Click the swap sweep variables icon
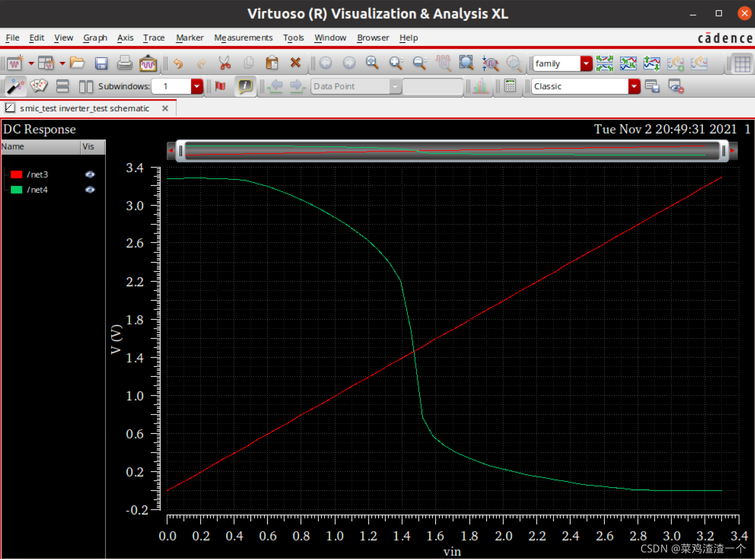This screenshot has height=559, width=755. (652, 64)
